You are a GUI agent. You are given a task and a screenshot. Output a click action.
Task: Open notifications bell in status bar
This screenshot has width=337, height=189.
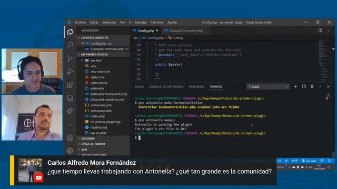tap(329, 161)
